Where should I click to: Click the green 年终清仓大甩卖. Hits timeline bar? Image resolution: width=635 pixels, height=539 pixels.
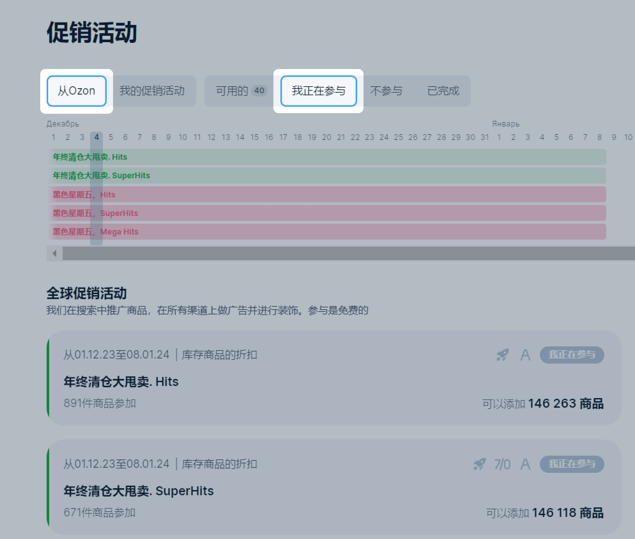tap(327, 157)
